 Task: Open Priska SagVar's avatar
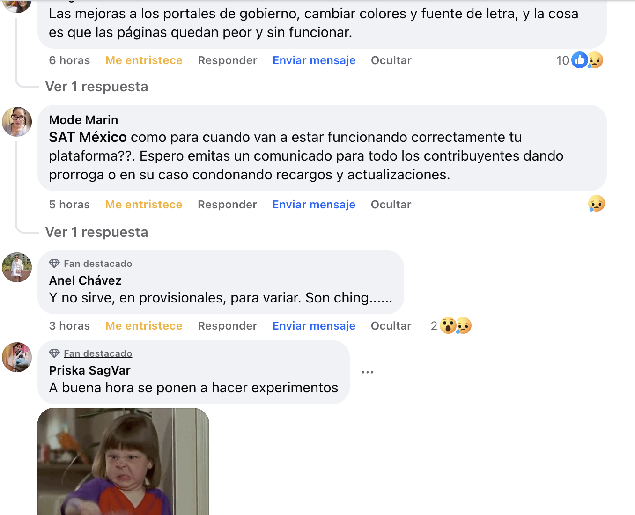[17, 357]
